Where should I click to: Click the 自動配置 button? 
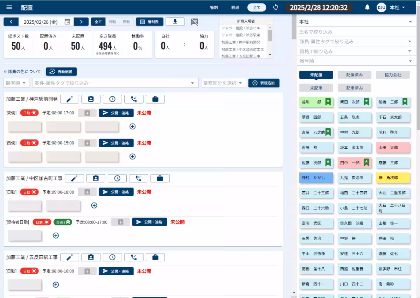[x=61, y=72]
